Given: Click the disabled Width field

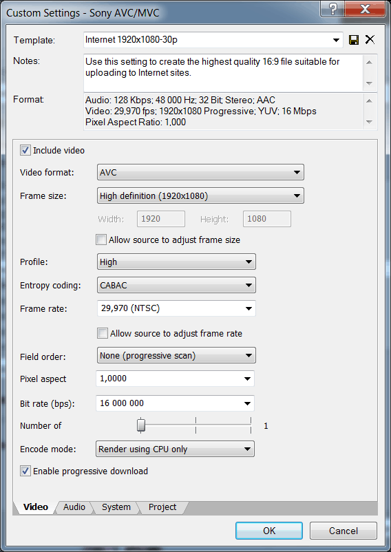Looking at the screenshot, I should (161, 219).
